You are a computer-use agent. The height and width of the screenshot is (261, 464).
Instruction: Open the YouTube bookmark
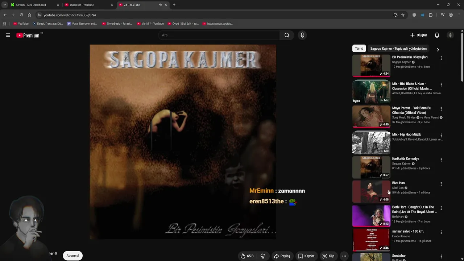click(21, 24)
